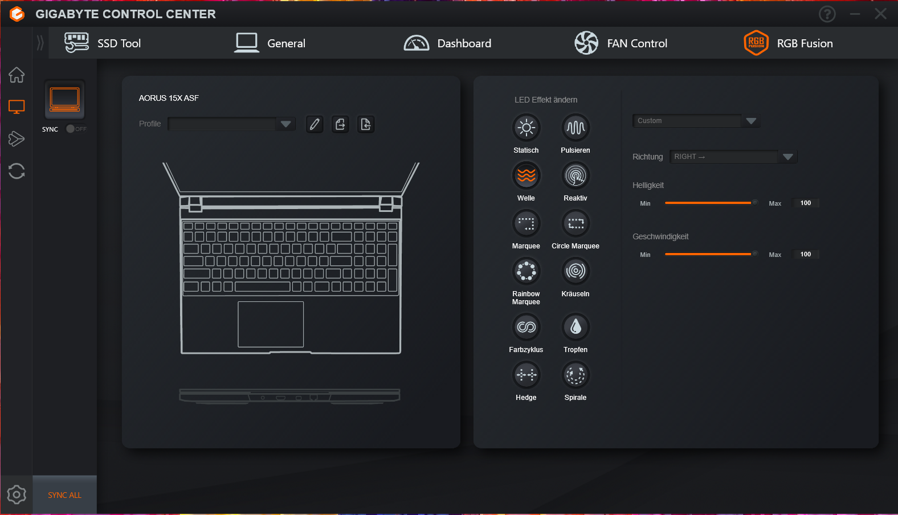Viewport: 898px width, 515px height.
Task: Toggle the SYNC switch off/on
Action: pos(76,129)
